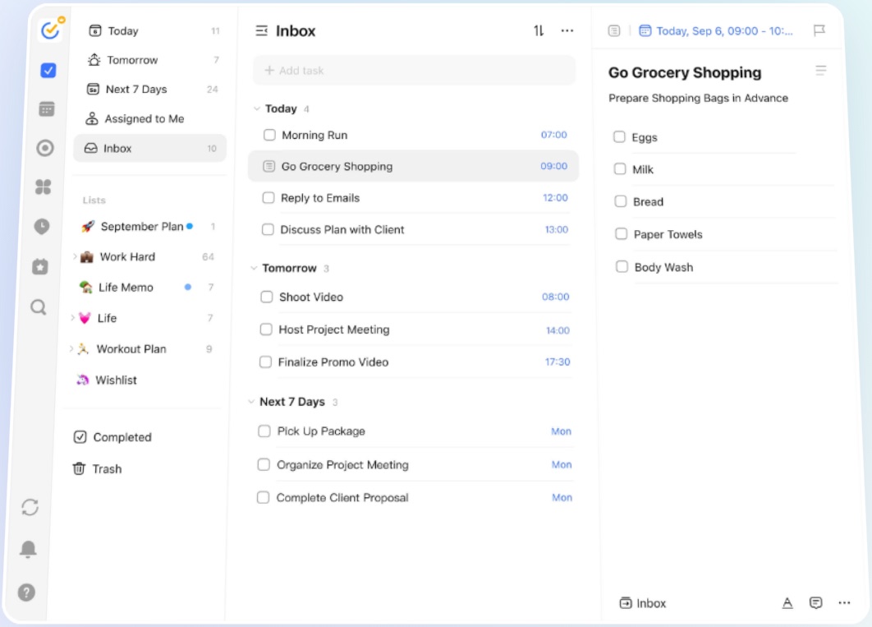
Task: Select Inbox in the sidebar
Action: [149, 149]
